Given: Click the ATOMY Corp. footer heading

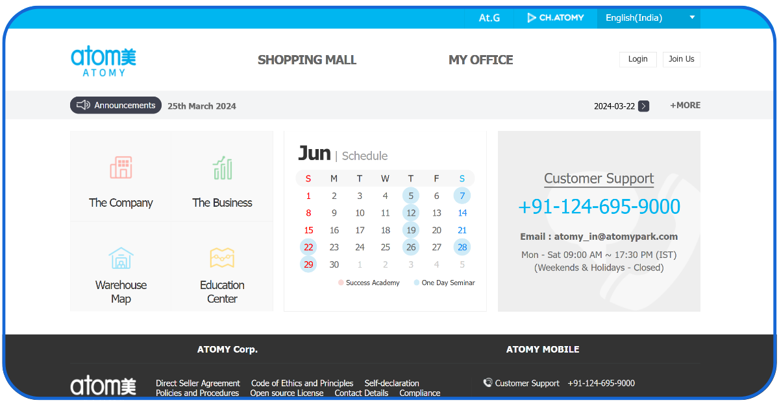Looking at the screenshot, I should coord(227,349).
